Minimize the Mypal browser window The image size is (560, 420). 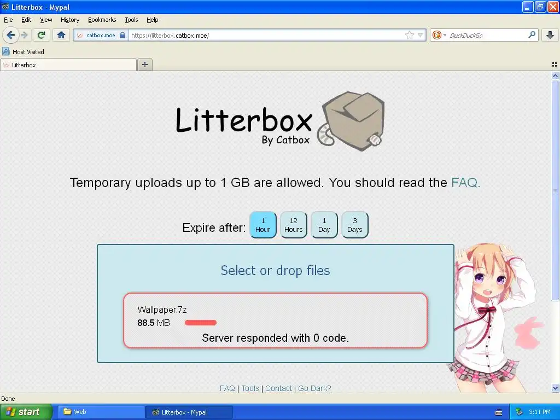click(x=528, y=7)
